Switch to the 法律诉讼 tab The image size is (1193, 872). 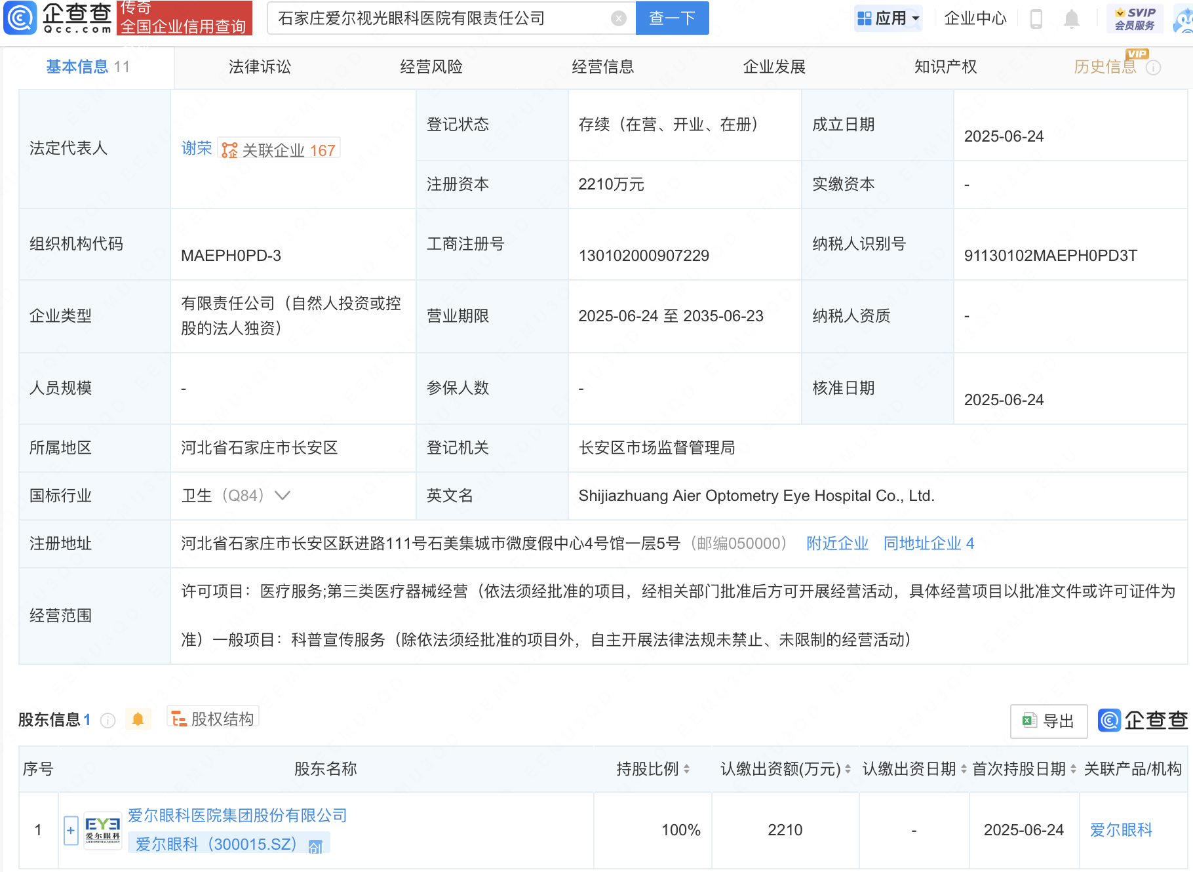pos(260,67)
